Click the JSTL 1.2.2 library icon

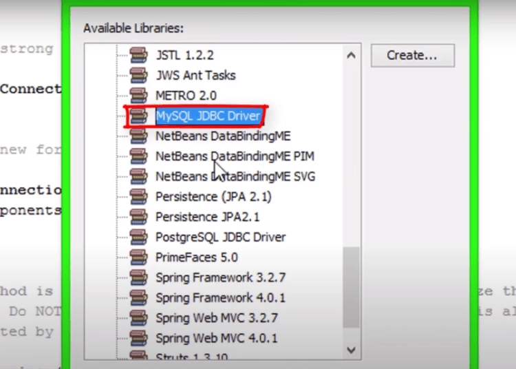[x=138, y=55]
